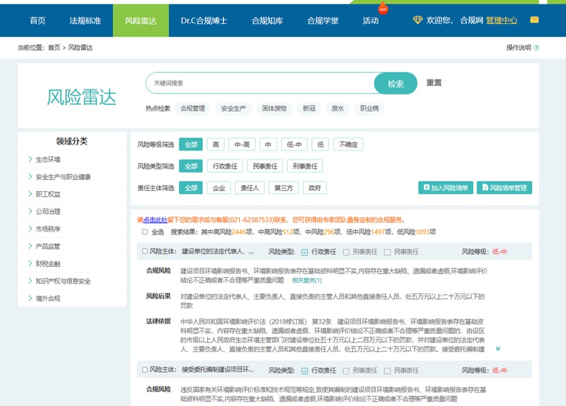Image resolution: width=566 pixels, height=406 pixels.
Task: Toggle 刑事责任 checkbox in 接受委托编制建设项目环 row
Action: coord(346,370)
